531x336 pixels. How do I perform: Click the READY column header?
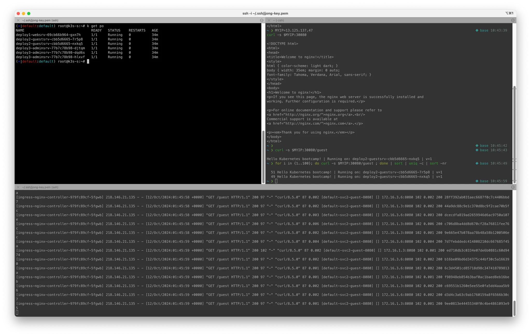(x=96, y=30)
